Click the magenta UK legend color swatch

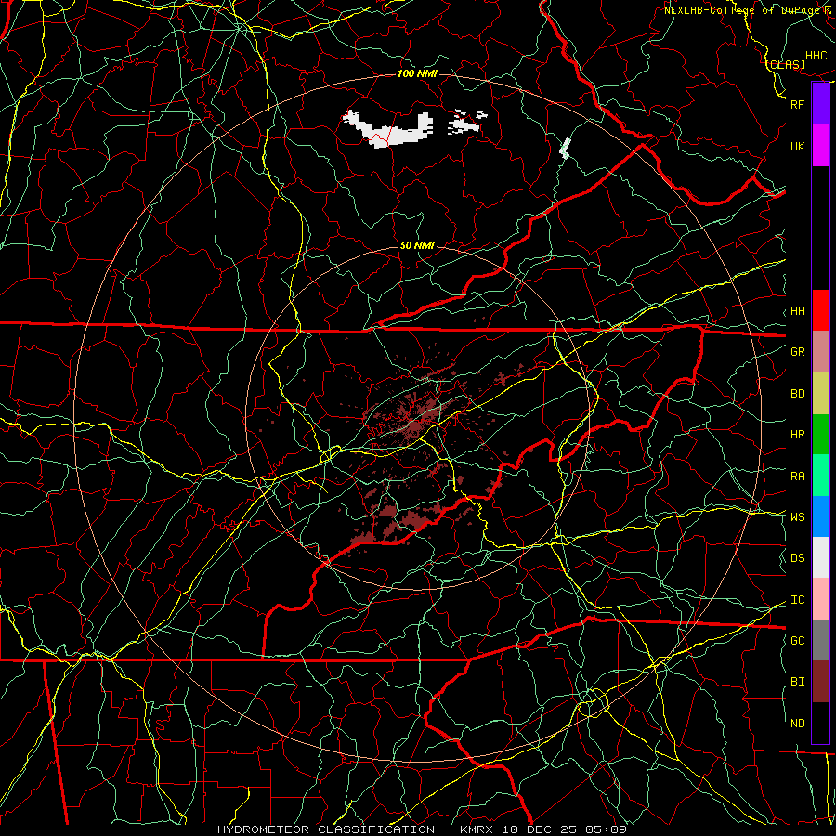(820, 146)
